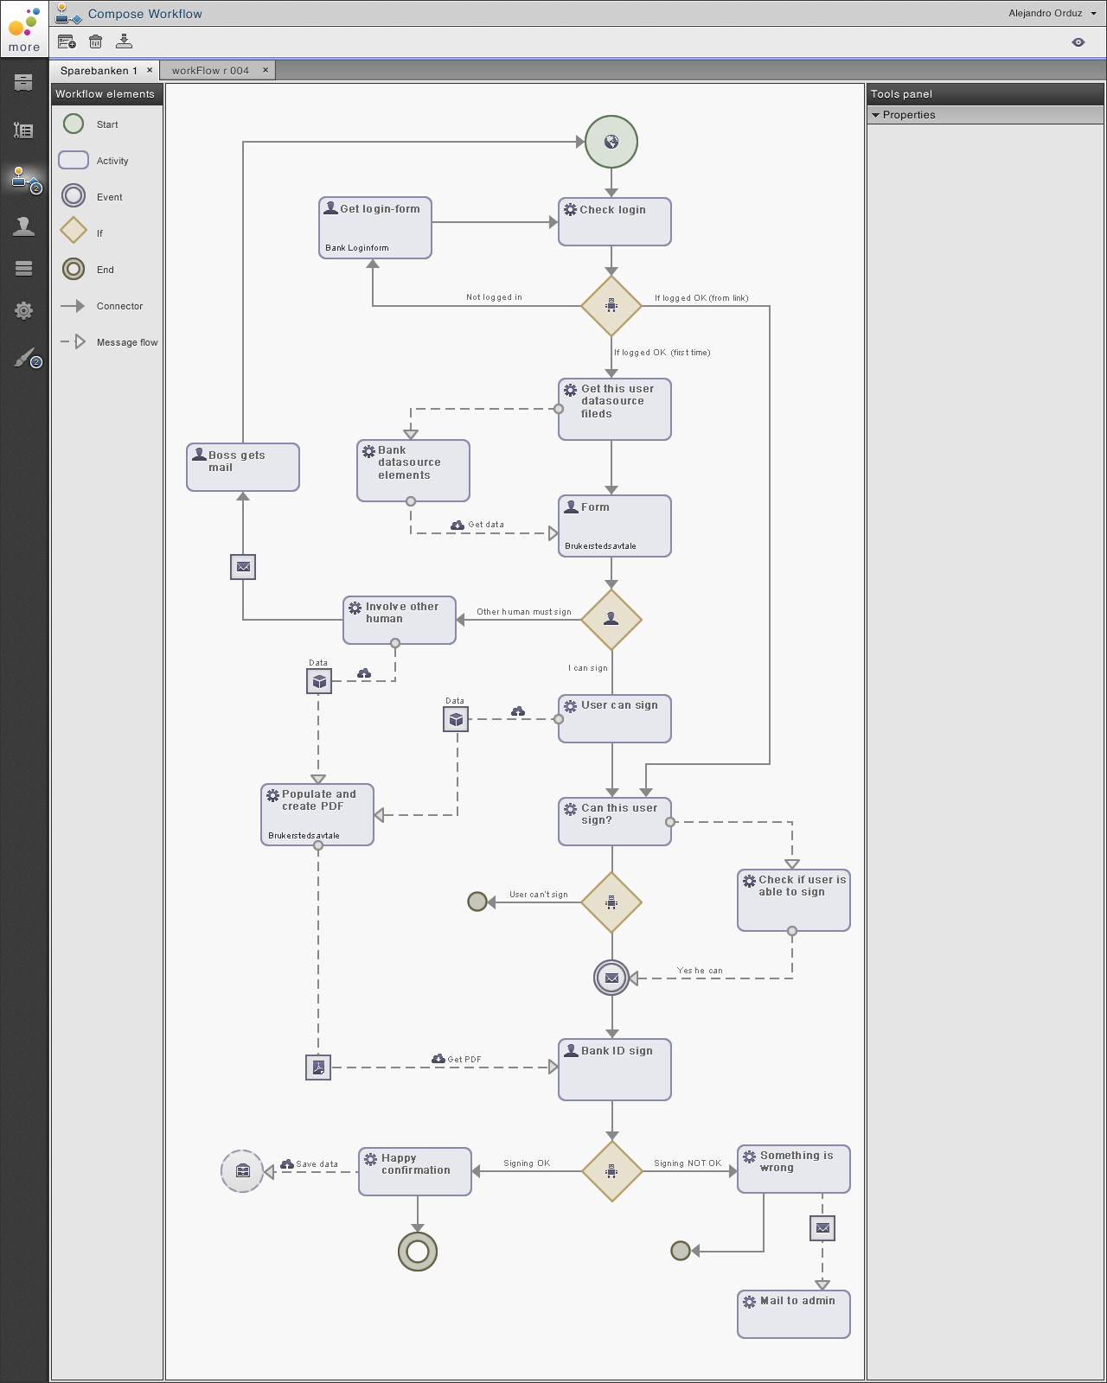The image size is (1107, 1383).
Task: Open the list view sidebar icon
Action: 24,131
